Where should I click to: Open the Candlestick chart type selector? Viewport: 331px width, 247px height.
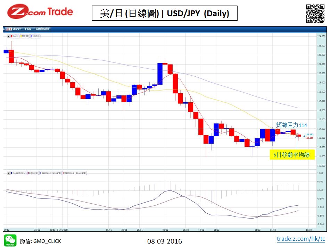[x=42, y=29]
